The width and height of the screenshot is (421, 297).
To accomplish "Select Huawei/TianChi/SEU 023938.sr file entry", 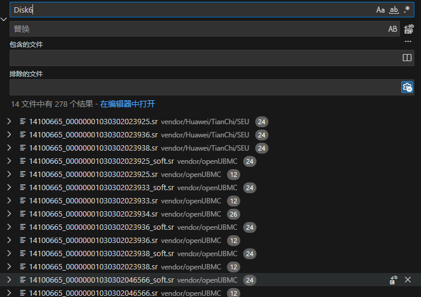I will tap(93, 148).
